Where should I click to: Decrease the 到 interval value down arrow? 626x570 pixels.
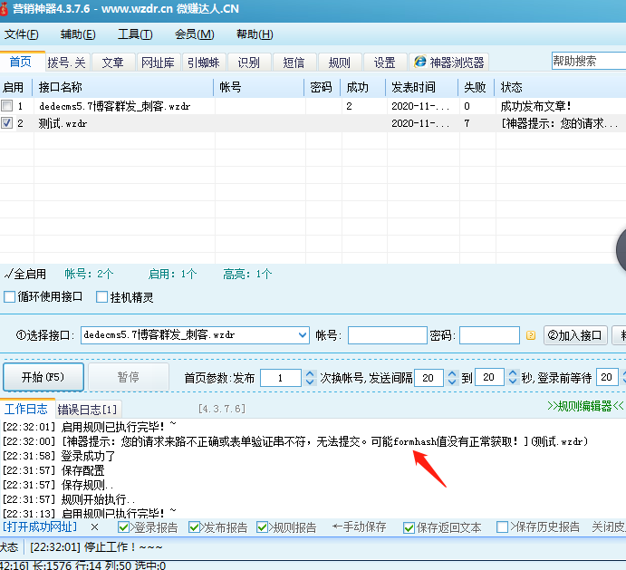tap(513, 382)
